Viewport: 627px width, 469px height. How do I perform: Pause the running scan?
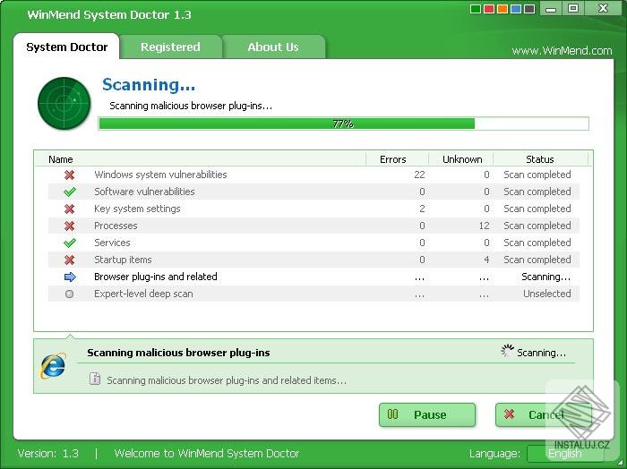[x=427, y=414]
